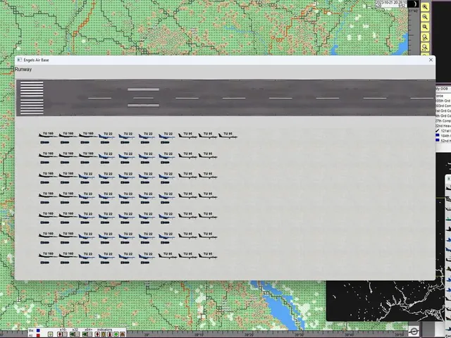Click the blue 'Me' color swatch
Image resolution: width=451 pixels, height=338 pixels.
point(38,330)
